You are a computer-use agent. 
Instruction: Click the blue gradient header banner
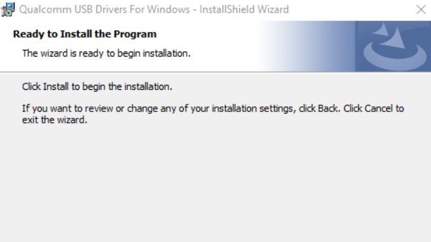click(x=344, y=46)
